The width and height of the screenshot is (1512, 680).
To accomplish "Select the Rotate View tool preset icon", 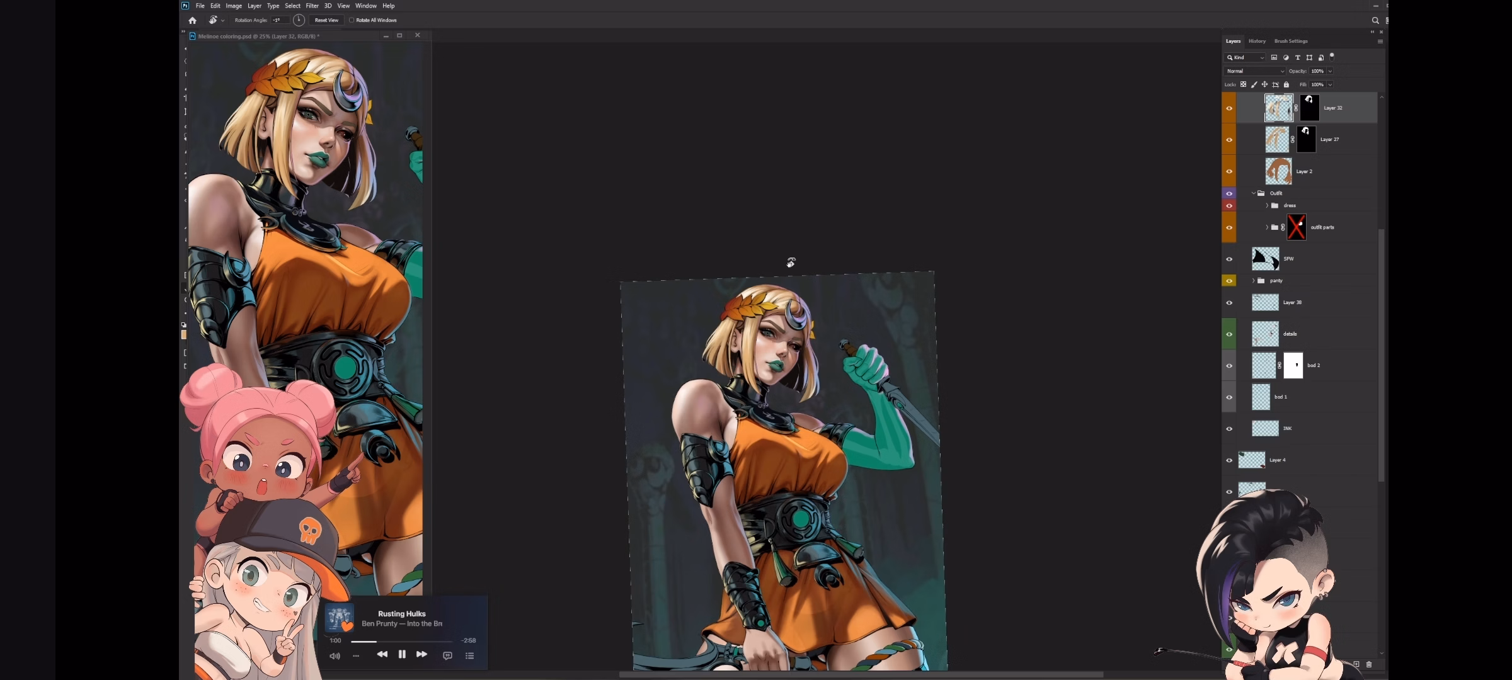I will click(x=213, y=20).
